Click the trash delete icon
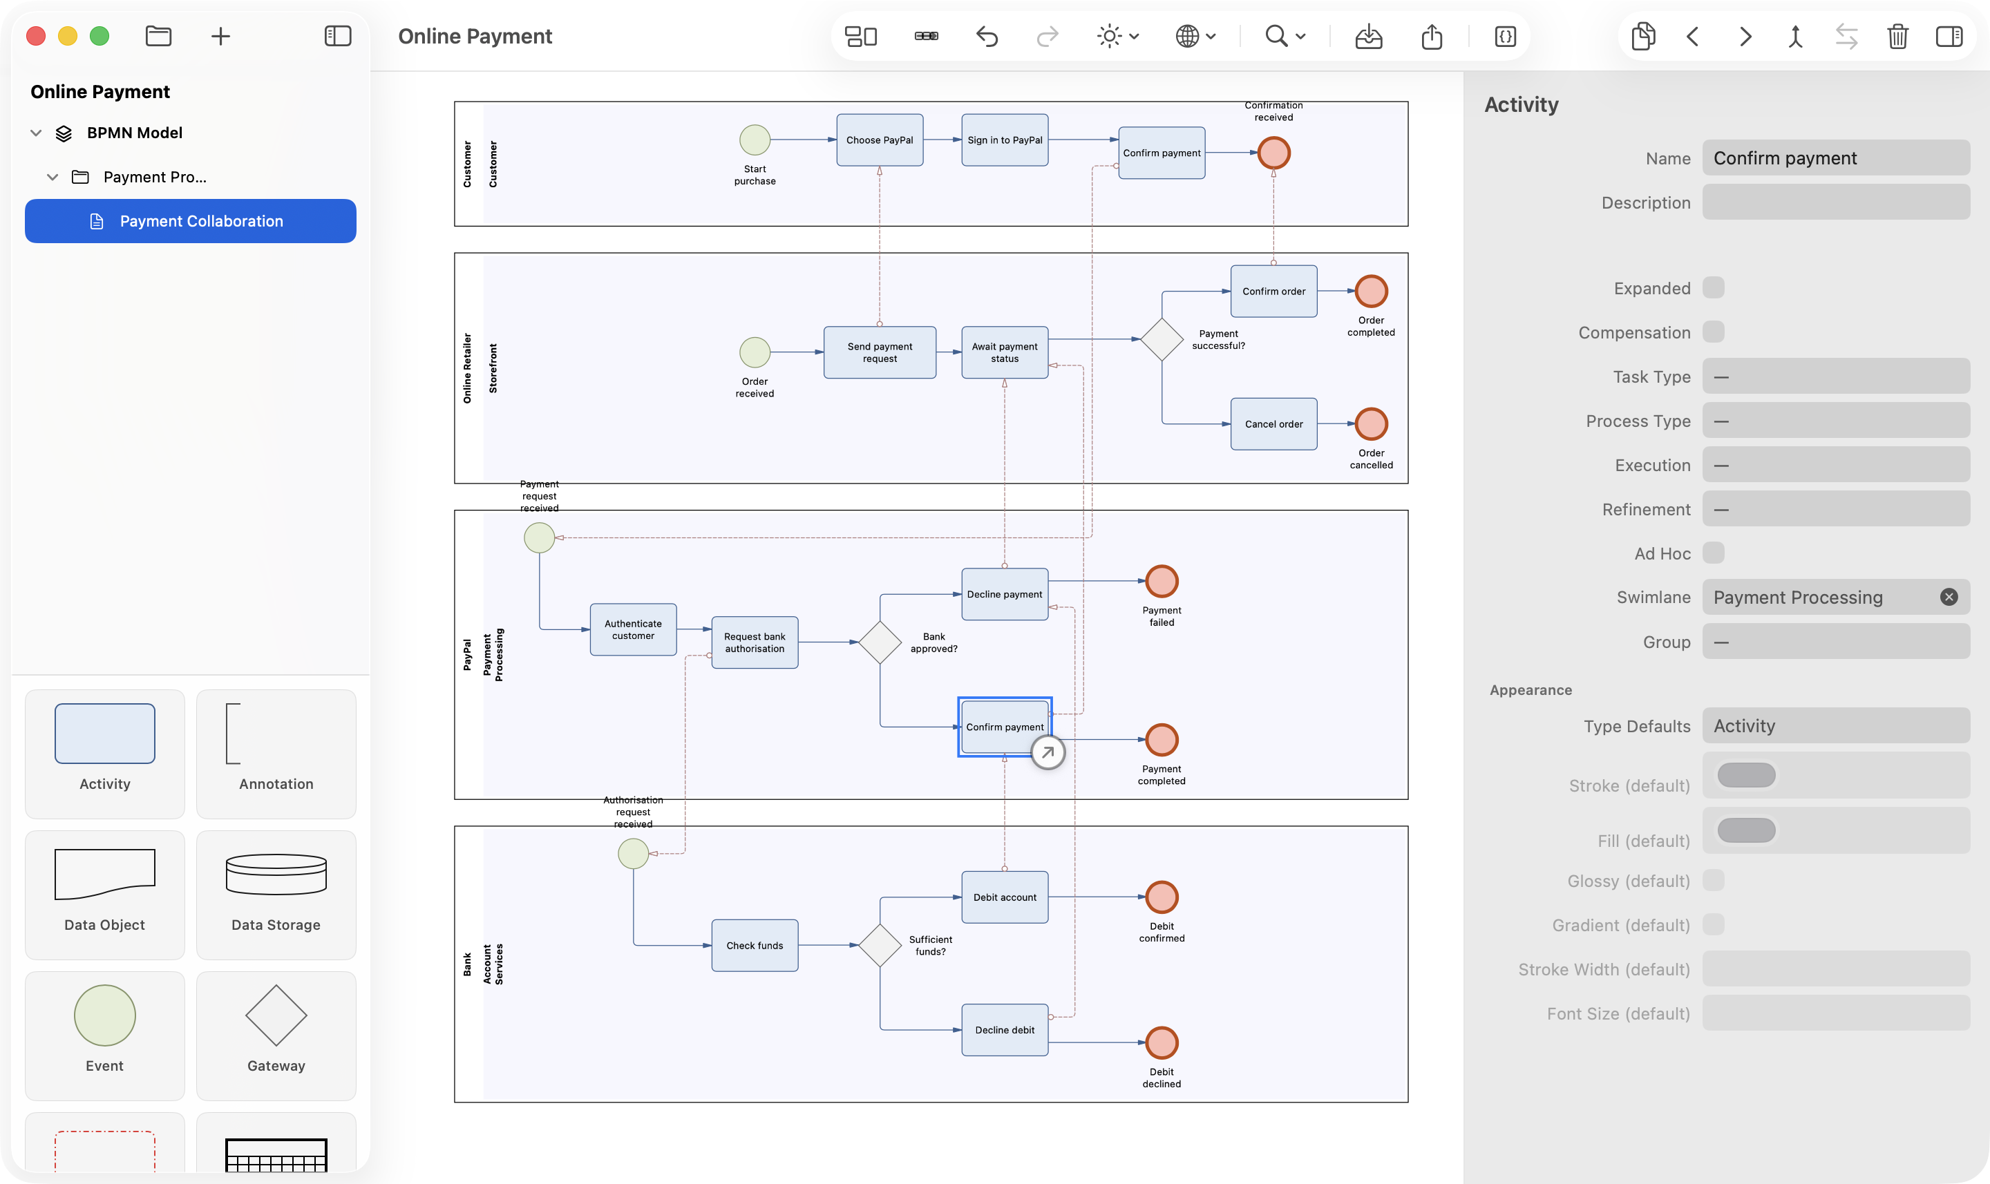This screenshot has width=1990, height=1184. [x=1897, y=36]
